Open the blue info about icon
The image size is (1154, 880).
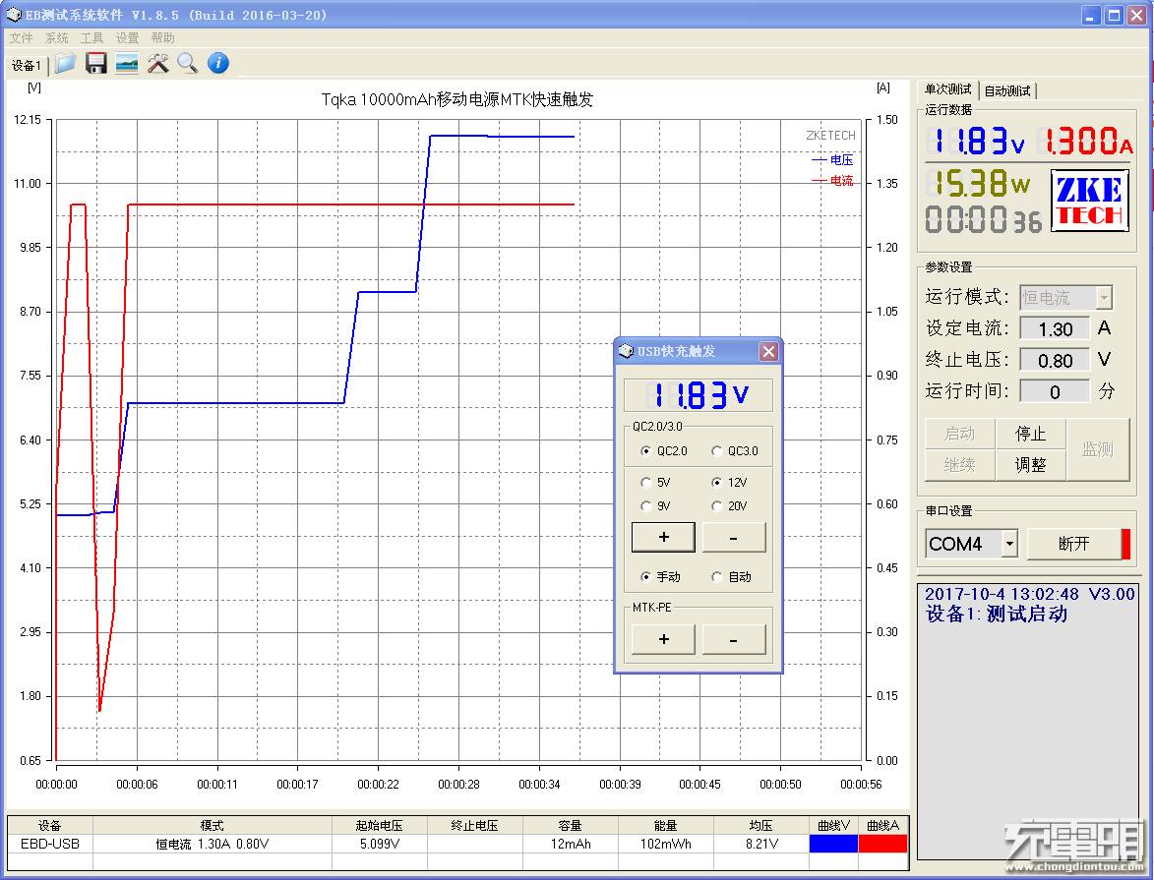(x=217, y=64)
